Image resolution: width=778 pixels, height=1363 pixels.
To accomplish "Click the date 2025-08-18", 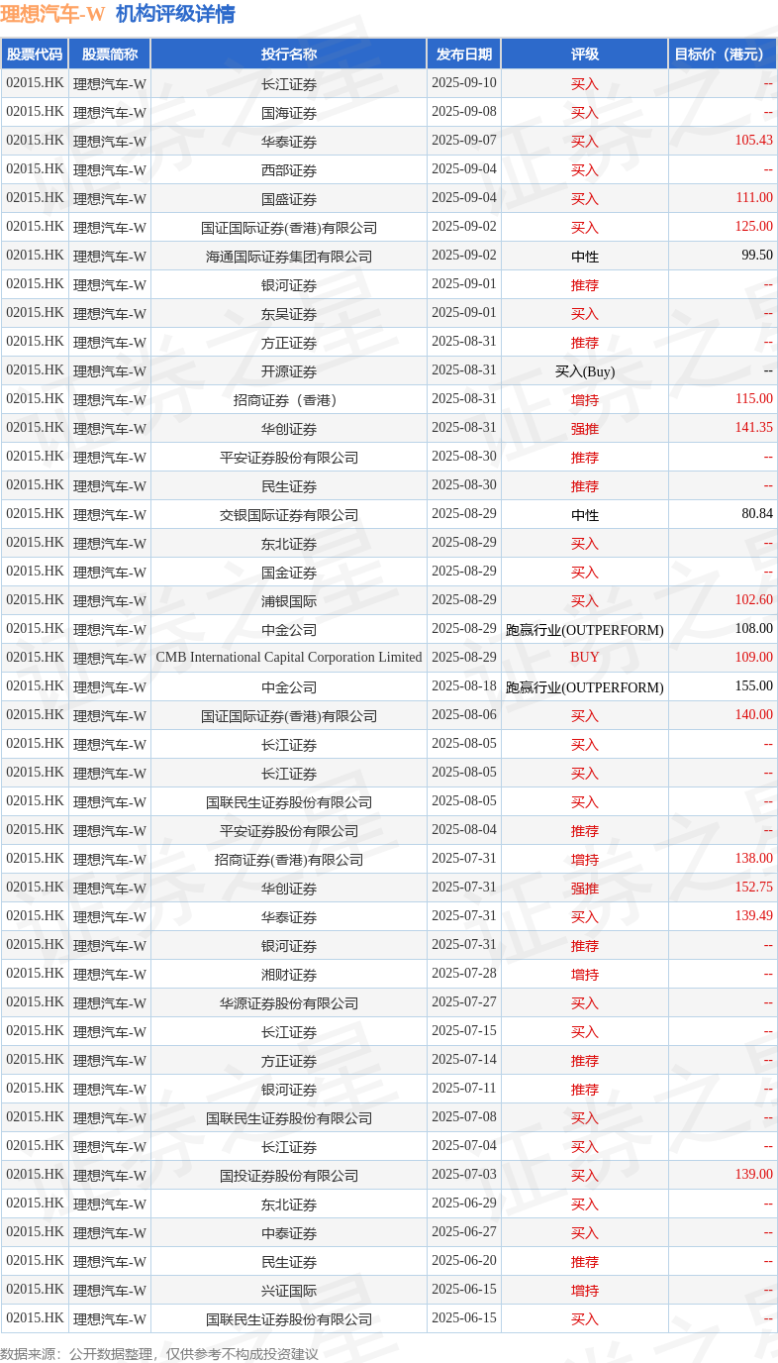I will 464,686.
